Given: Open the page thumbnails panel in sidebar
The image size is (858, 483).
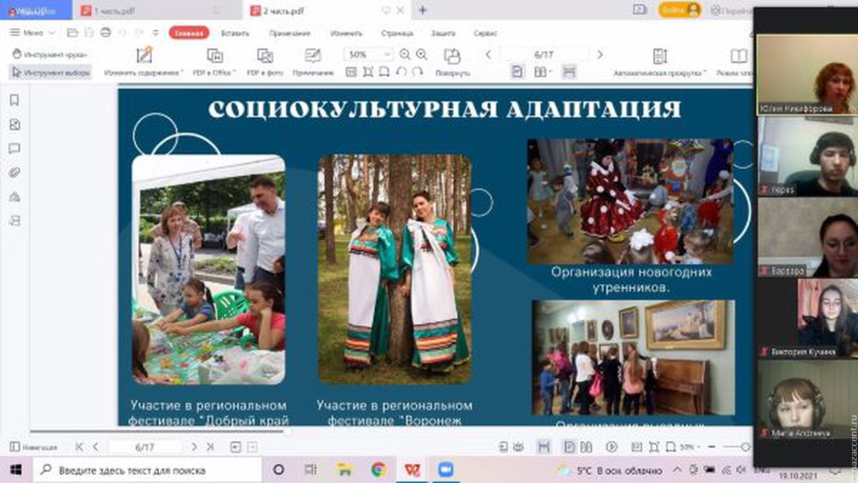Looking at the screenshot, I should [x=14, y=125].
